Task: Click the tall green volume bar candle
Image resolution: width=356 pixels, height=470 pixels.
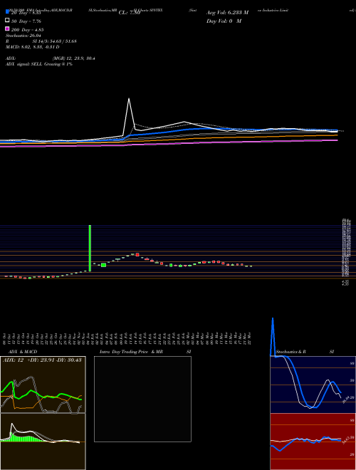Action: point(90,249)
